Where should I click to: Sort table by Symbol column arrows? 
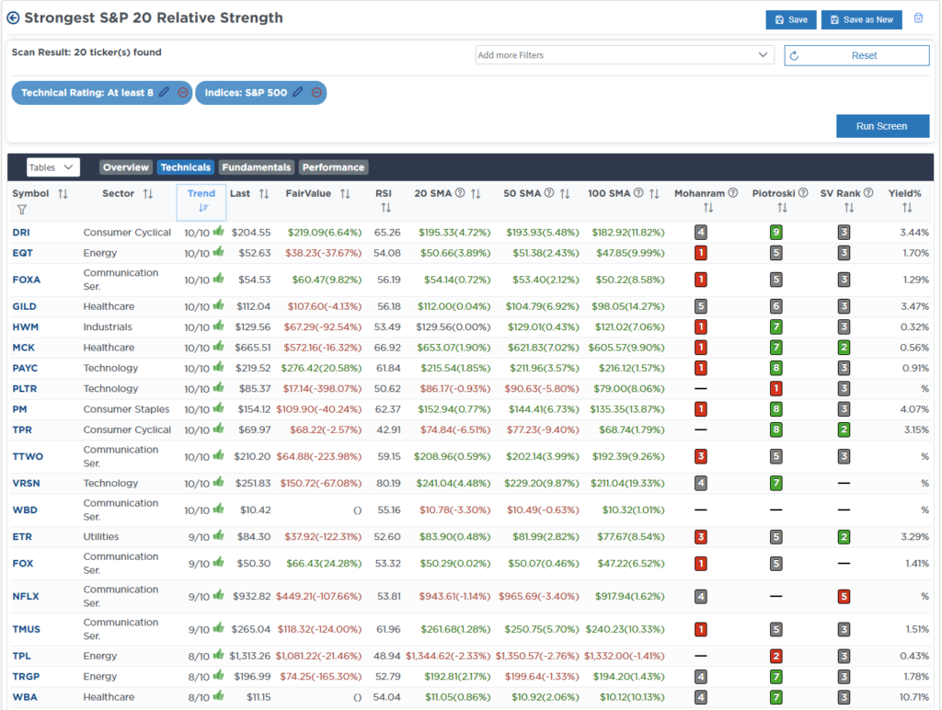(63, 193)
